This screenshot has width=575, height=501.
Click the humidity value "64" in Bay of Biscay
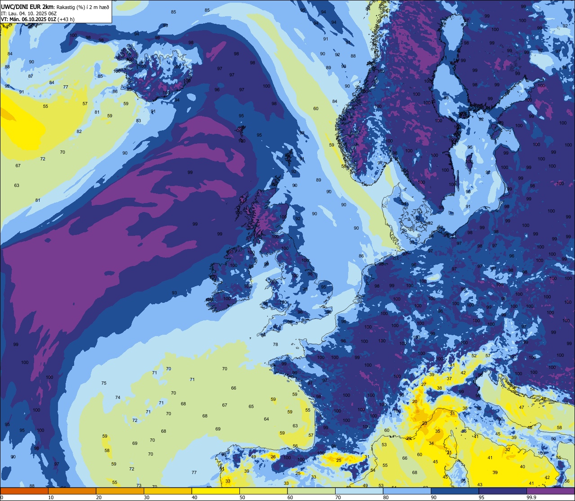tap(266, 419)
